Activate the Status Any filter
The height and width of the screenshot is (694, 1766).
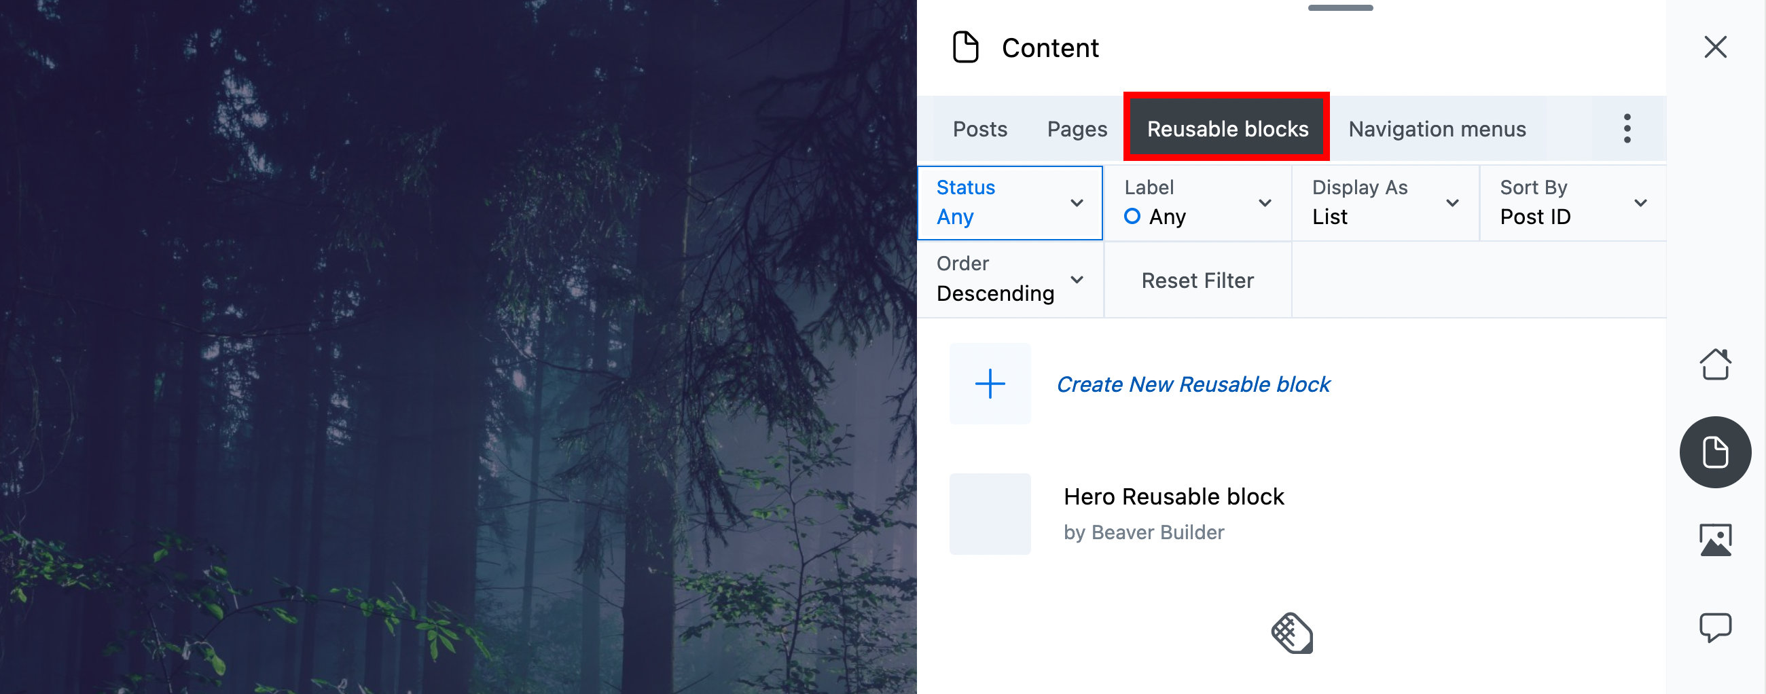(x=1009, y=202)
